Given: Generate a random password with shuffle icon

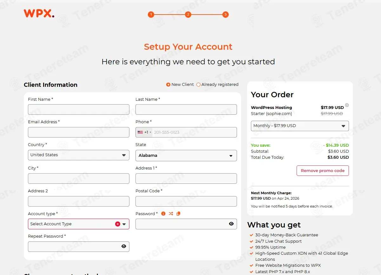Looking at the screenshot, I should tap(171, 214).
